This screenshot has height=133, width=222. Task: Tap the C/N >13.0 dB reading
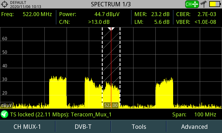pos(84,22)
